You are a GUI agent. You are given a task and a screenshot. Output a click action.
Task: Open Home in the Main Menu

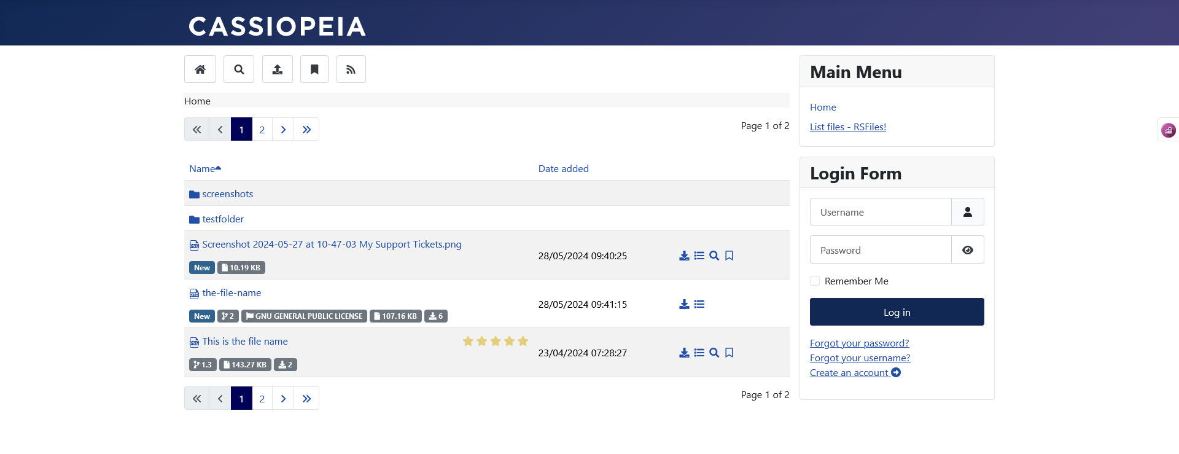point(823,107)
